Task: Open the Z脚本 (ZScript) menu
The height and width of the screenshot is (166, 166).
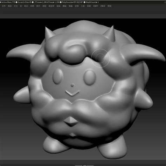Action: [103, 6]
